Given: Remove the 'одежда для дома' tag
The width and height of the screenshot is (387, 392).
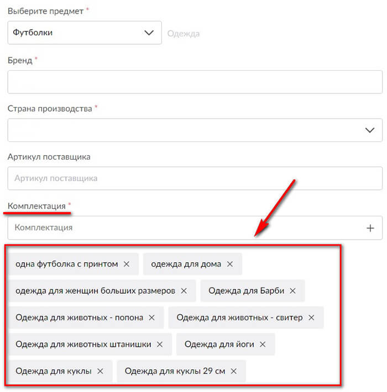Looking at the screenshot, I should pos(230,264).
